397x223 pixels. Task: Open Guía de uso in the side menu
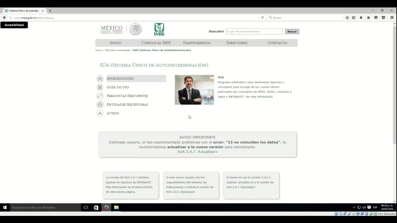[118, 87]
